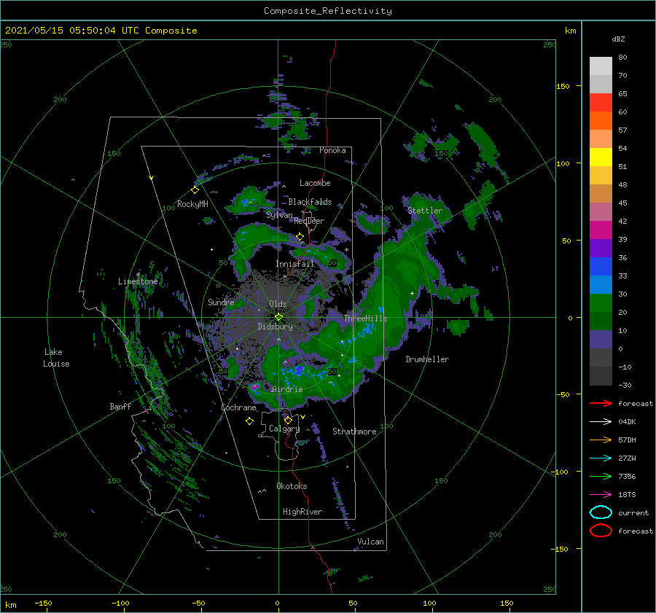Viewport: 656px width, 613px height.
Task: Select the yellow 51-54 dBZ swatch
Action: [601, 157]
